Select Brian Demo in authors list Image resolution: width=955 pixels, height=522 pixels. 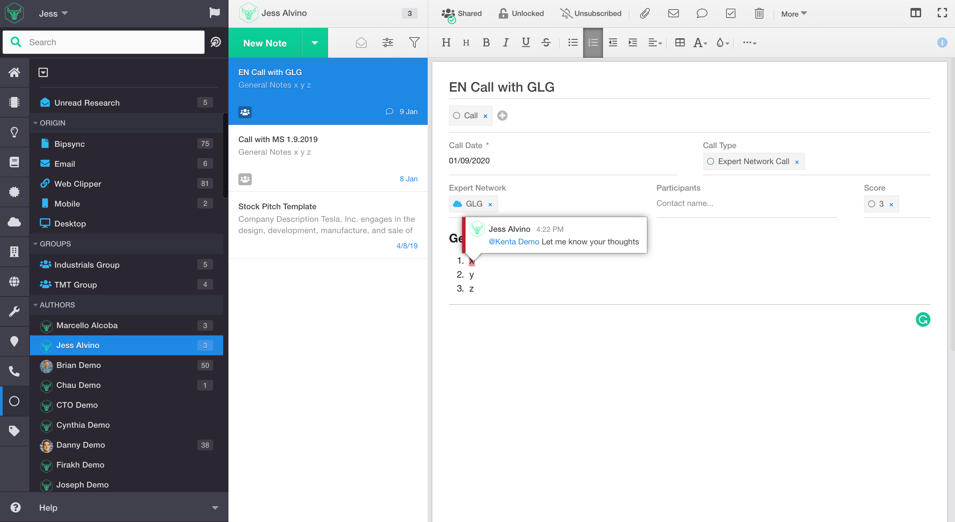(79, 365)
